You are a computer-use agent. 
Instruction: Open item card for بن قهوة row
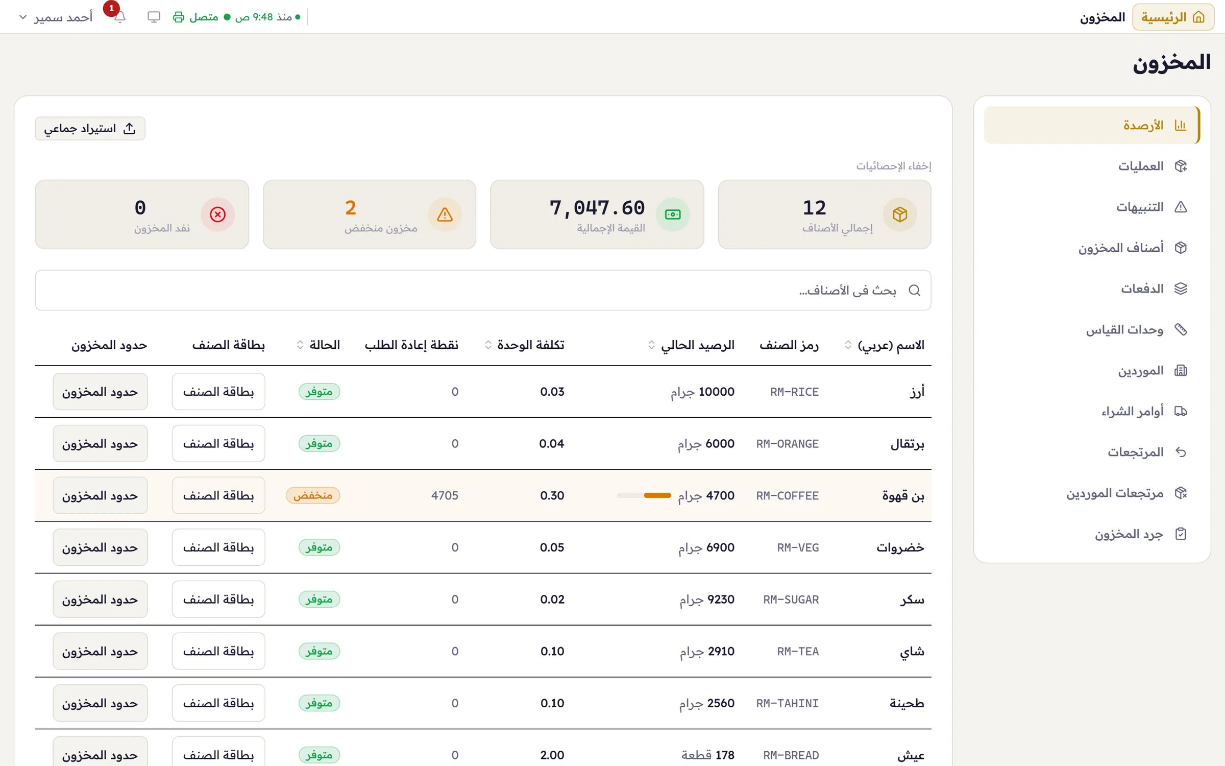pyautogui.click(x=218, y=495)
